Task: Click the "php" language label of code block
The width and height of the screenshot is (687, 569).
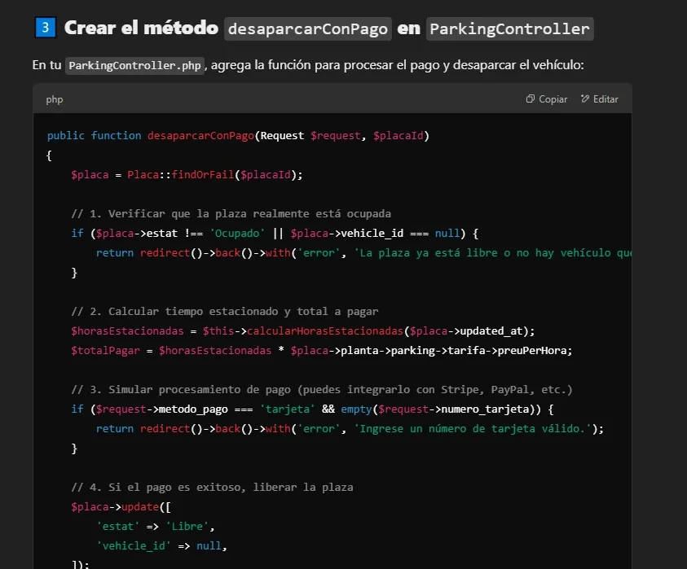Action: pyautogui.click(x=55, y=100)
